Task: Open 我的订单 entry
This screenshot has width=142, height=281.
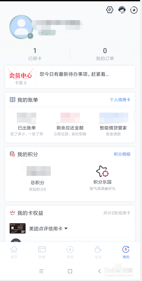Action: 105,54
